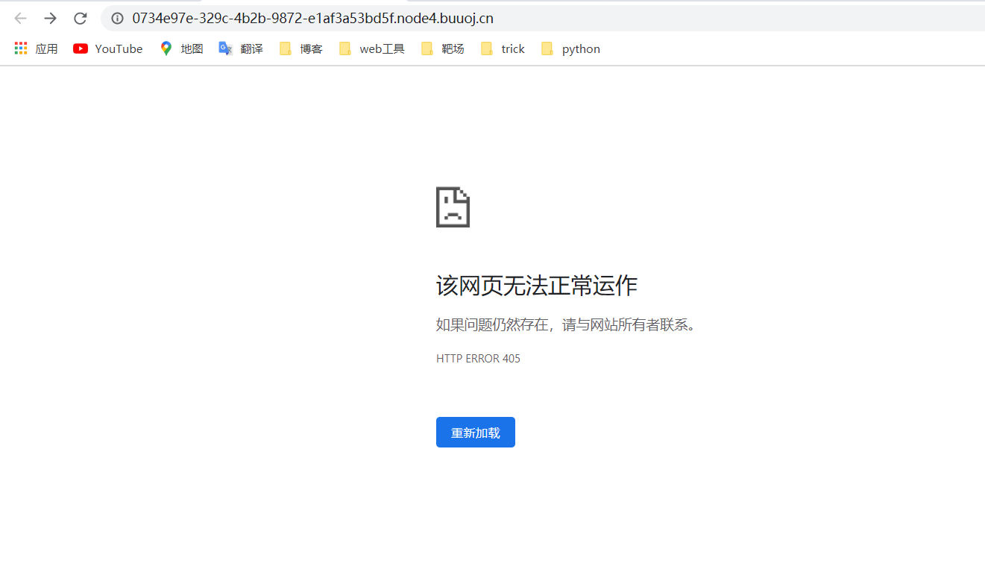Viewport: 985px width, 578px height.
Task: Open Google Maps via the 地图 bookmark icon
Action: click(166, 48)
